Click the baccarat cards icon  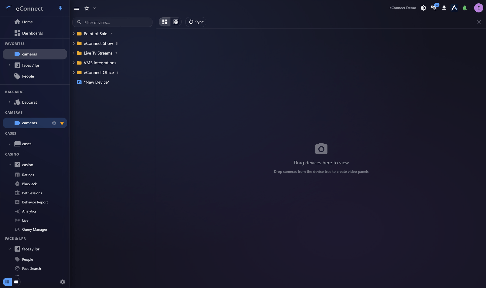(17, 102)
